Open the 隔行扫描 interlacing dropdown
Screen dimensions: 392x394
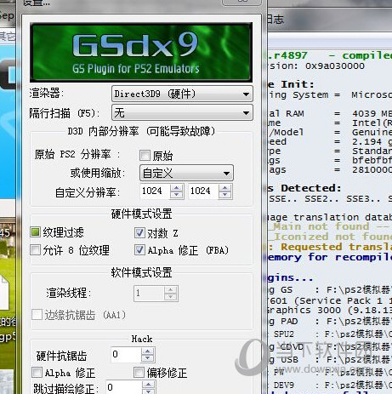pos(182,112)
